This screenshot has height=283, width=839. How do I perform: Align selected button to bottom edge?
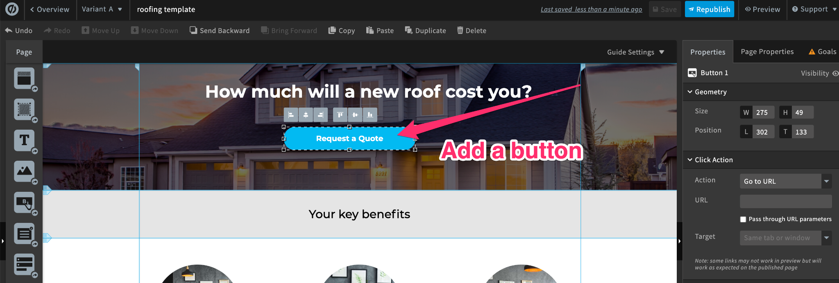370,115
